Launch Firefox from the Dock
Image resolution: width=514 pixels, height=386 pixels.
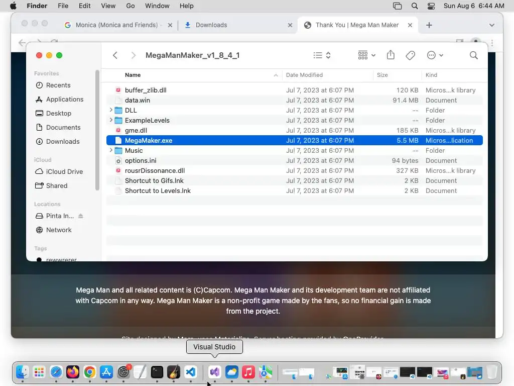click(73, 372)
